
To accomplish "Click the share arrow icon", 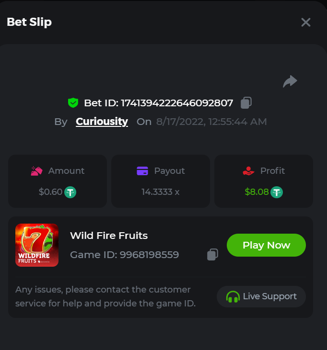I will point(290,81).
